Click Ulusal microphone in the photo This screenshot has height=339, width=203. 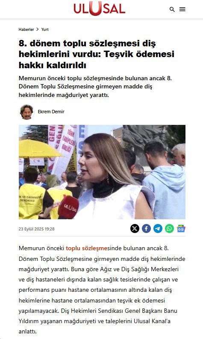click(x=68, y=207)
